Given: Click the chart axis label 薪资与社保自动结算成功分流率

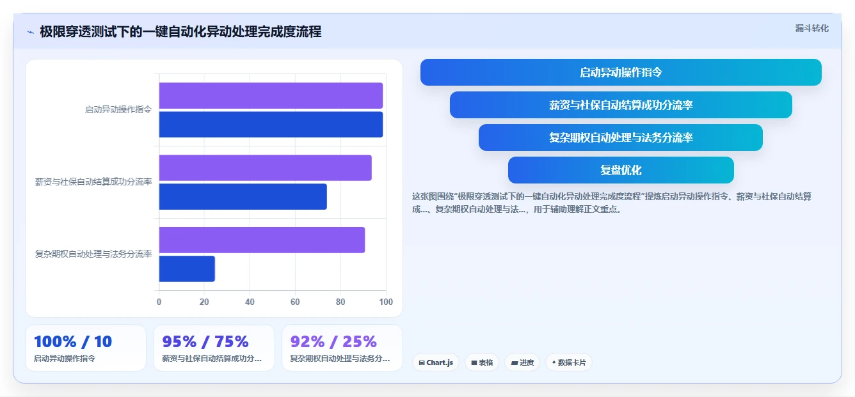Looking at the screenshot, I should coord(93,182).
